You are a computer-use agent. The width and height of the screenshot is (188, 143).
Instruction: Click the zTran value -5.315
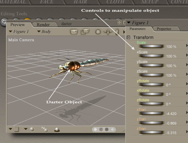pyautogui.click(x=171, y=133)
